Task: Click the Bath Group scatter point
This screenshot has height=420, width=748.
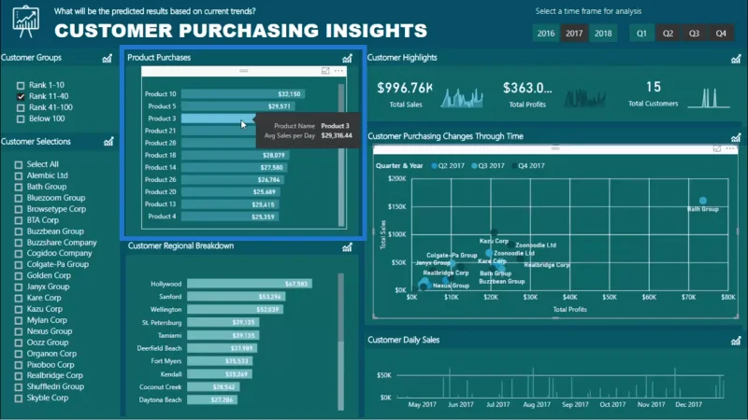Action: tap(703, 201)
